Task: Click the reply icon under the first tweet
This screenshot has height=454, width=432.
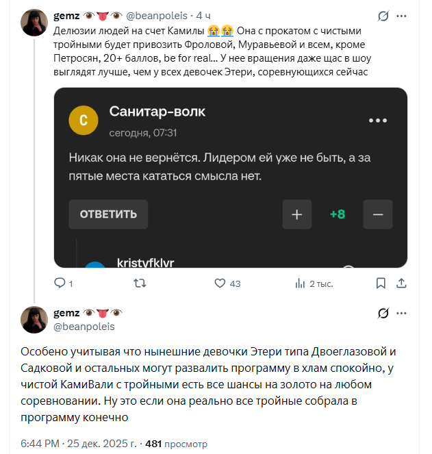Action: pyautogui.click(x=60, y=283)
